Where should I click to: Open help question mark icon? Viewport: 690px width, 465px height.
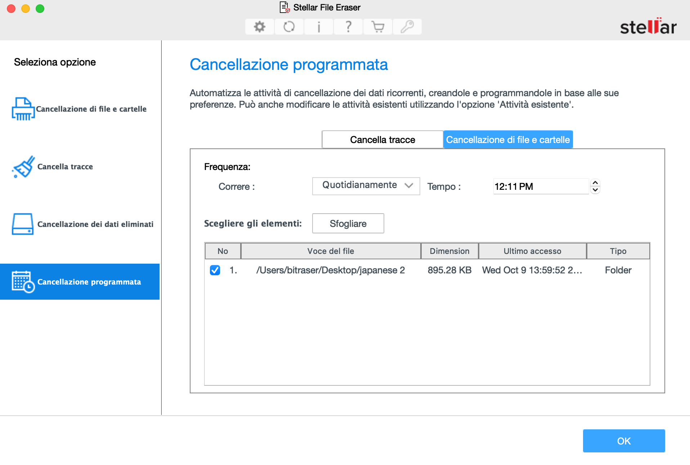click(348, 27)
